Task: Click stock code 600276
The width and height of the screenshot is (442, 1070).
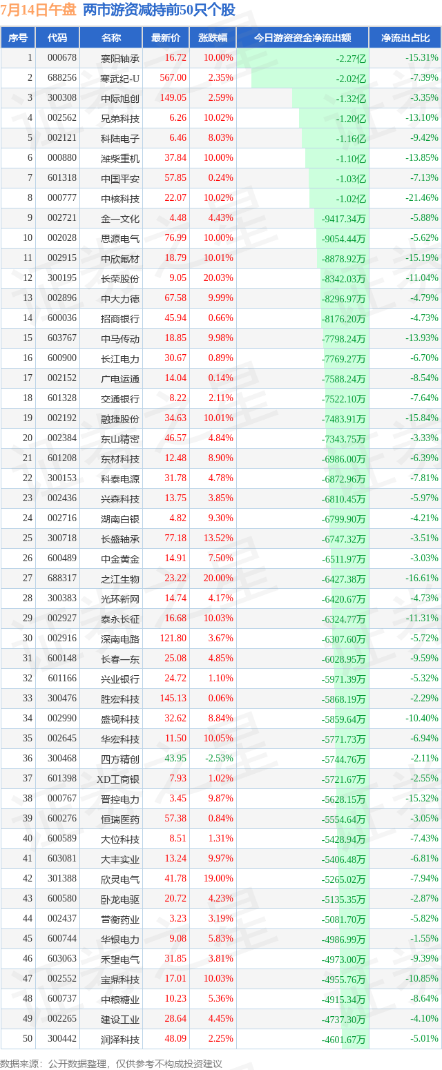Action: [62, 819]
